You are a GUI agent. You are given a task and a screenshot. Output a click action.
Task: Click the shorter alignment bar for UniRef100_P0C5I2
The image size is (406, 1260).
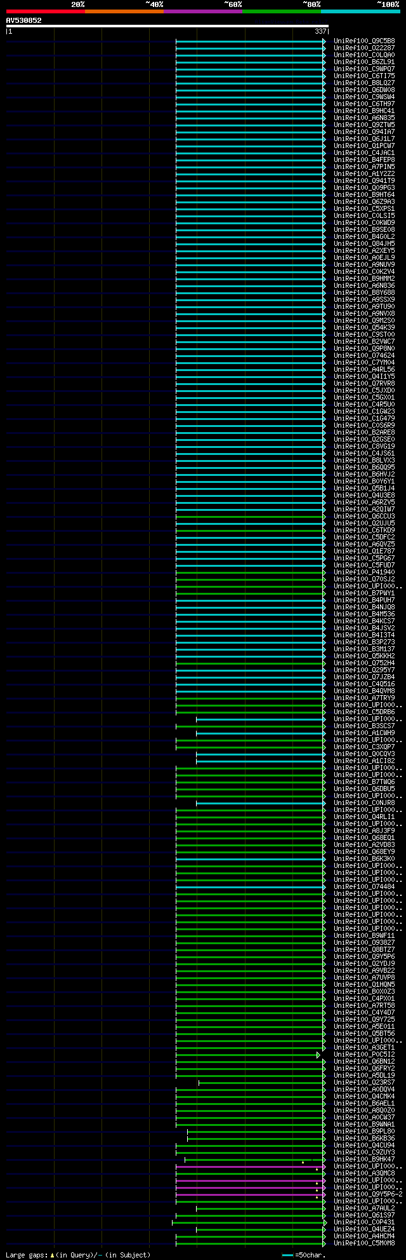247,1054
